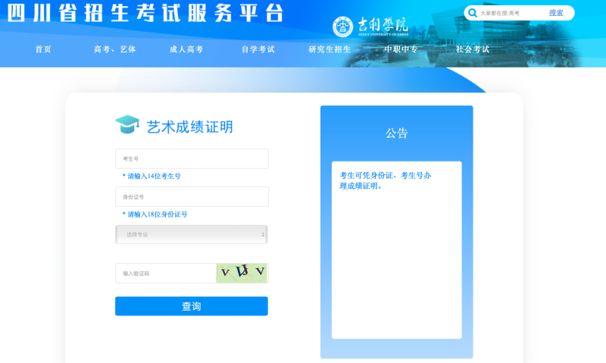Focus the top search text box
This screenshot has height=363, width=606.
coord(511,13)
